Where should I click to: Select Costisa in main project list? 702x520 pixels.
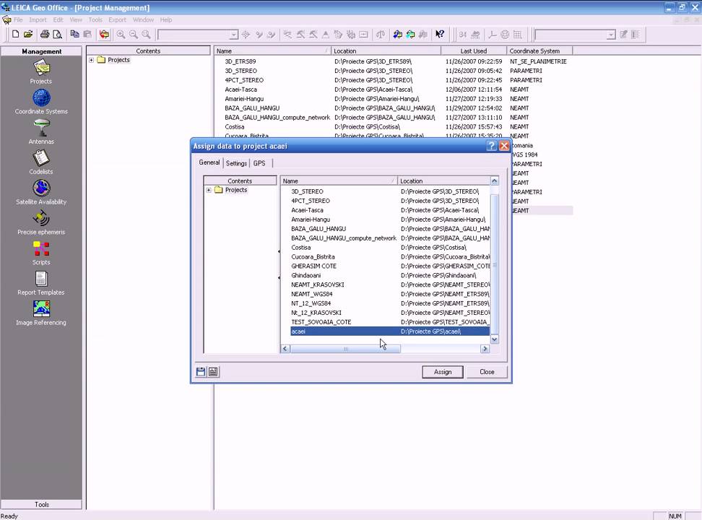coord(234,127)
